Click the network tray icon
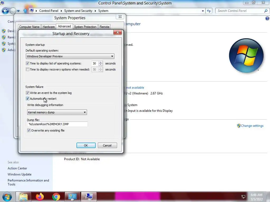Viewport: 270px width, 202px height. point(243,197)
